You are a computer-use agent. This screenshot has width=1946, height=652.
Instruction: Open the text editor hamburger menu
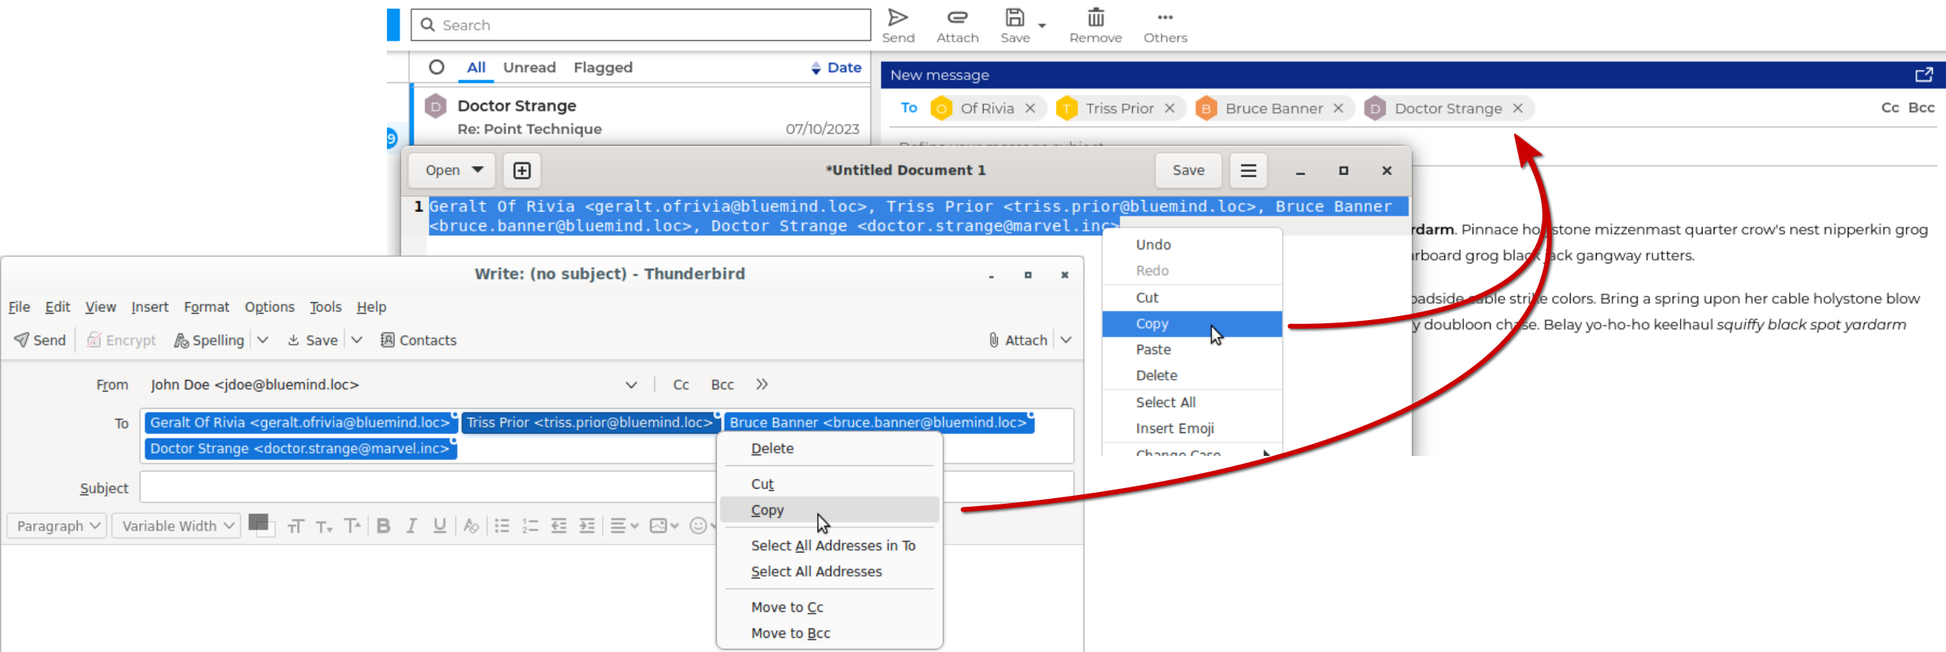1248,170
